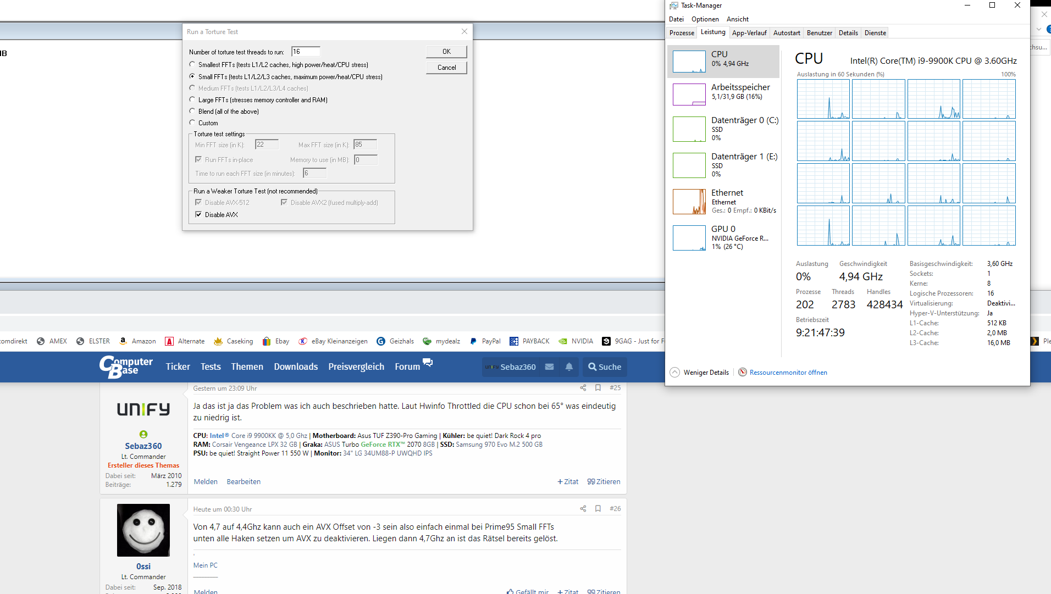Image resolution: width=1051 pixels, height=594 pixels.
Task: Switch to the App-Verlauf tab
Action: click(x=749, y=33)
